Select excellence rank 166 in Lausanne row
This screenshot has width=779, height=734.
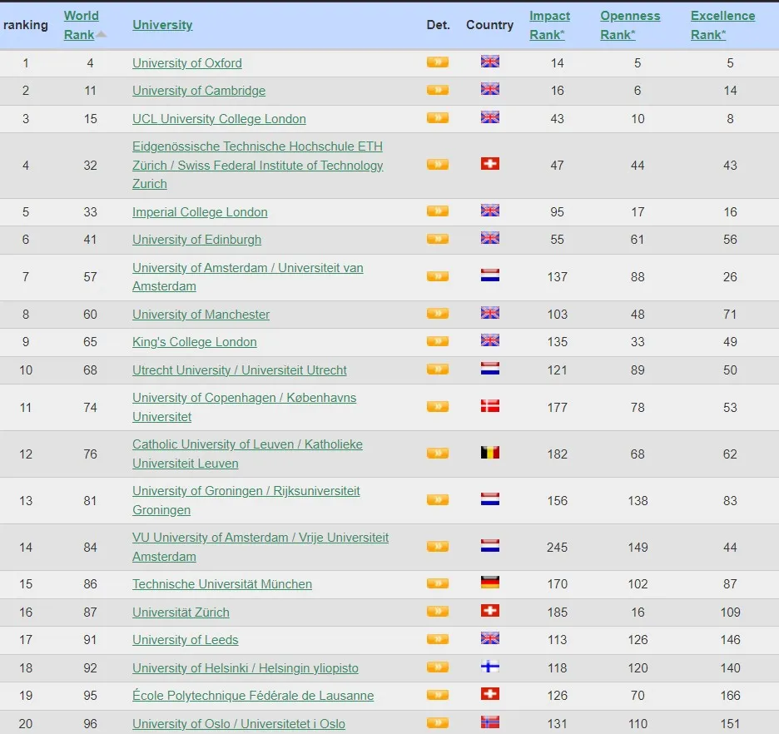pos(730,695)
